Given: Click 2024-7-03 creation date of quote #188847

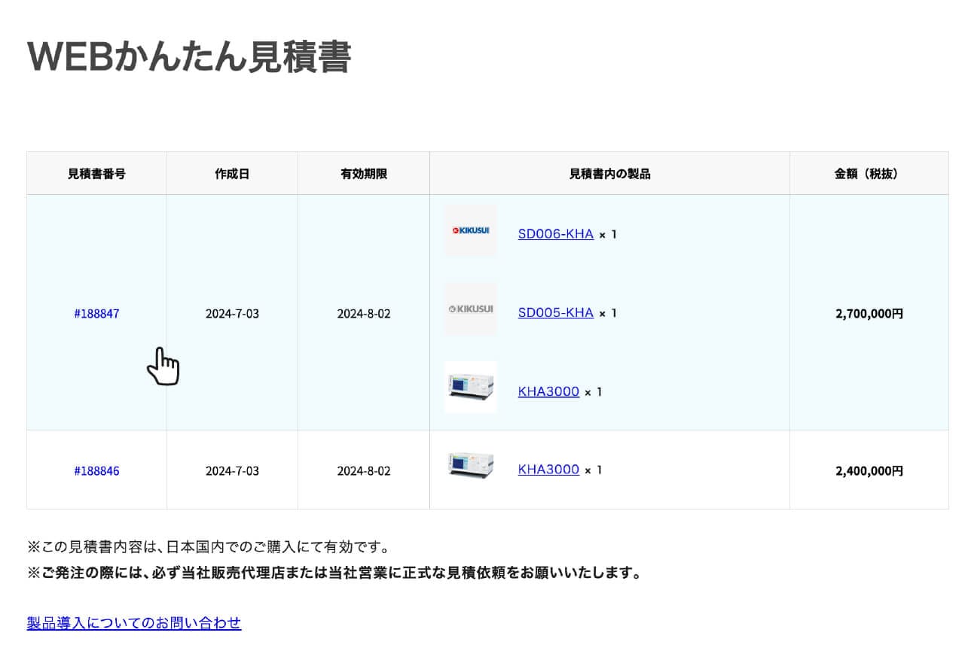Looking at the screenshot, I should coord(232,314).
